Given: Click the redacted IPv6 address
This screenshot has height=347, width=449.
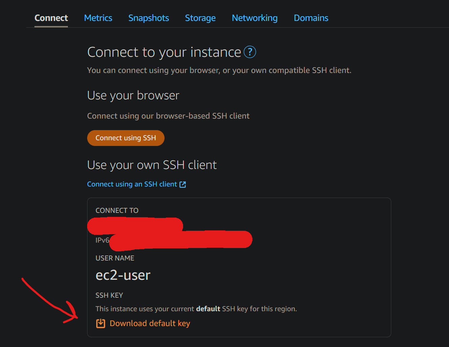Looking at the screenshot, I should coord(181,240).
